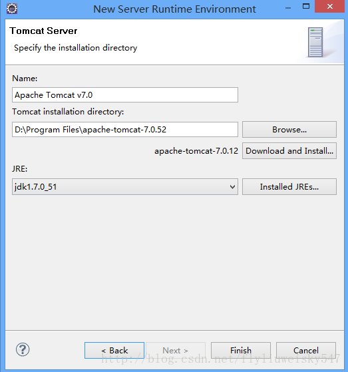Click 'Tomcat installation directory:' label
This screenshot has height=372, width=348.
click(x=68, y=112)
